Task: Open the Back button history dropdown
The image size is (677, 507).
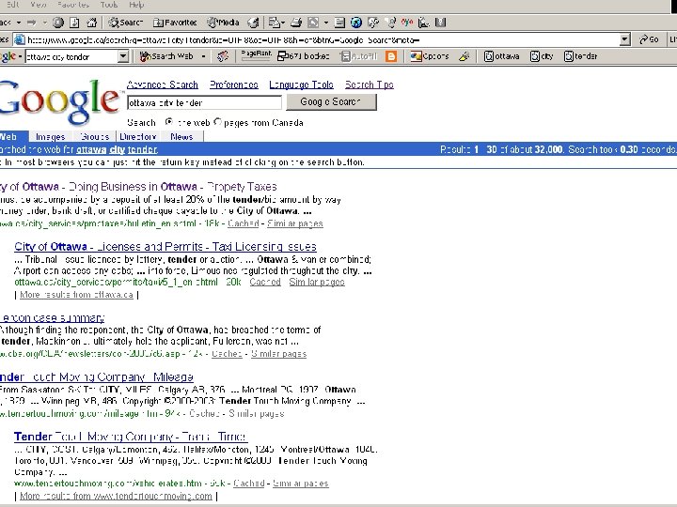Action: coord(19,23)
